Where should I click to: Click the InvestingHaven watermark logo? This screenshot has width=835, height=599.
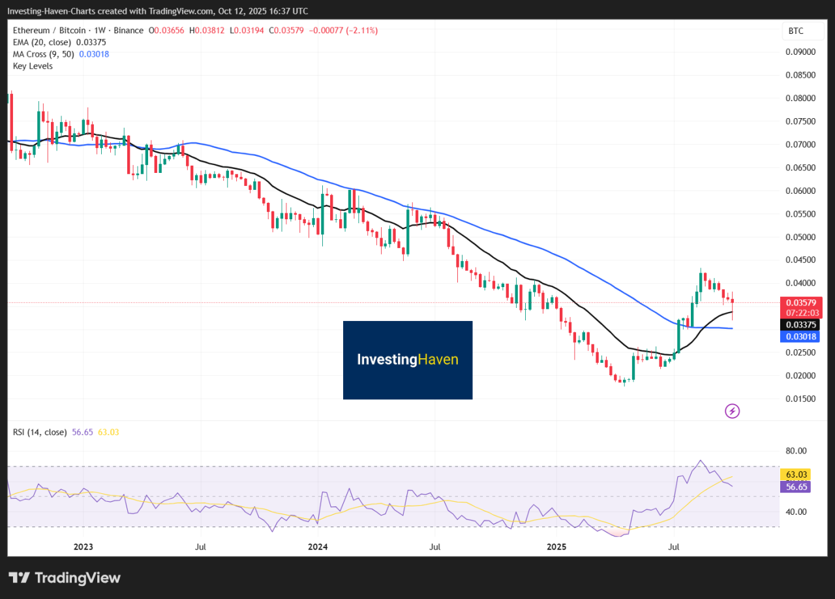[x=408, y=360]
